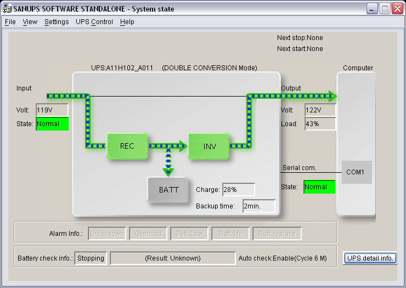Click the Next stop:None text
The height and width of the screenshot is (288, 406).
pyautogui.click(x=300, y=38)
